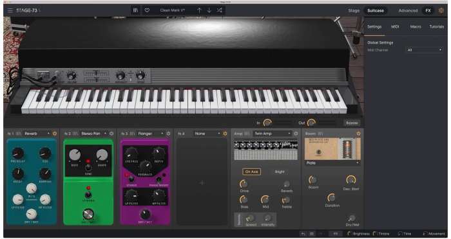Toggle fx 4 power button
This screenshot has height=239, width=451.
(225, 134)
